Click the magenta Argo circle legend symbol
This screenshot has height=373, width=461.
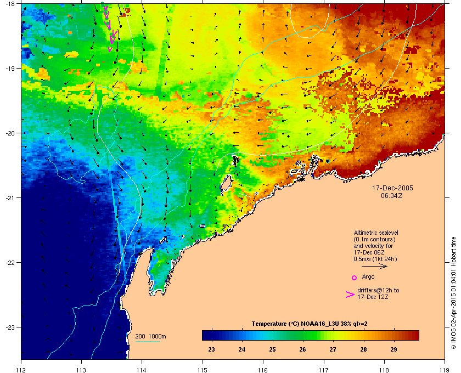(355, 278)
